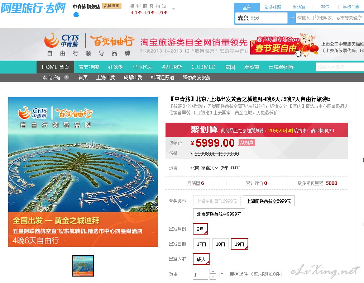
Task: Open the 狂欢季 menu item
Action: point(116,67)
